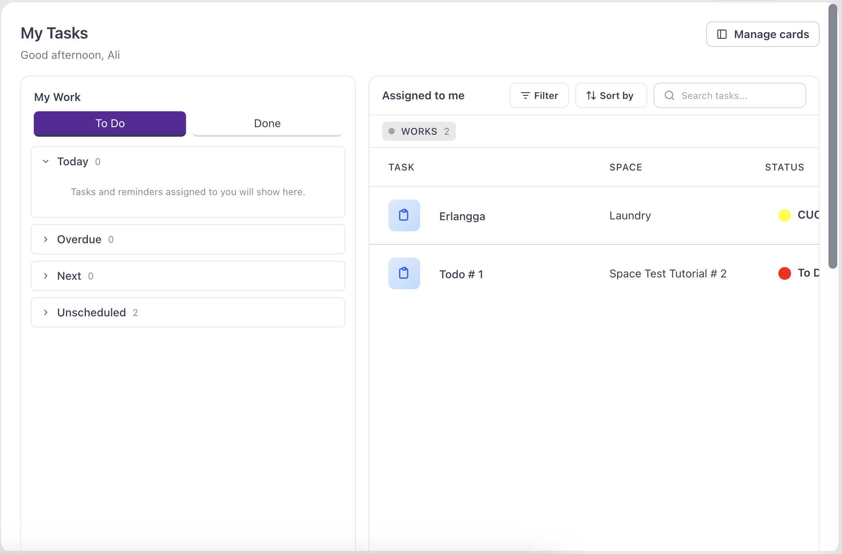This screenshot has width=842, height=554.
Task: Click the Search tasks input field
Action: click(729, 95)
